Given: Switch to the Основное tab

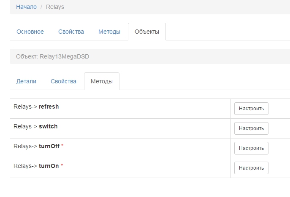Looking at the screenshot, I should 30,32.
